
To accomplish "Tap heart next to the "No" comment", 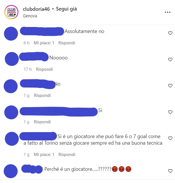I will coord(170,86).
